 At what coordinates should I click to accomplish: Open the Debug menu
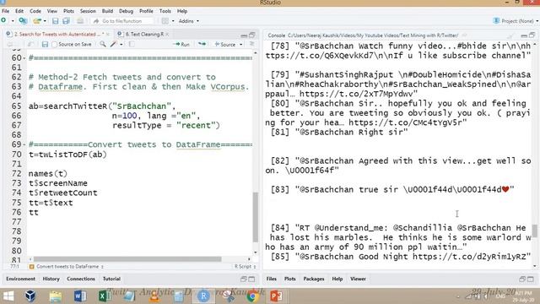tap(126, 11)
